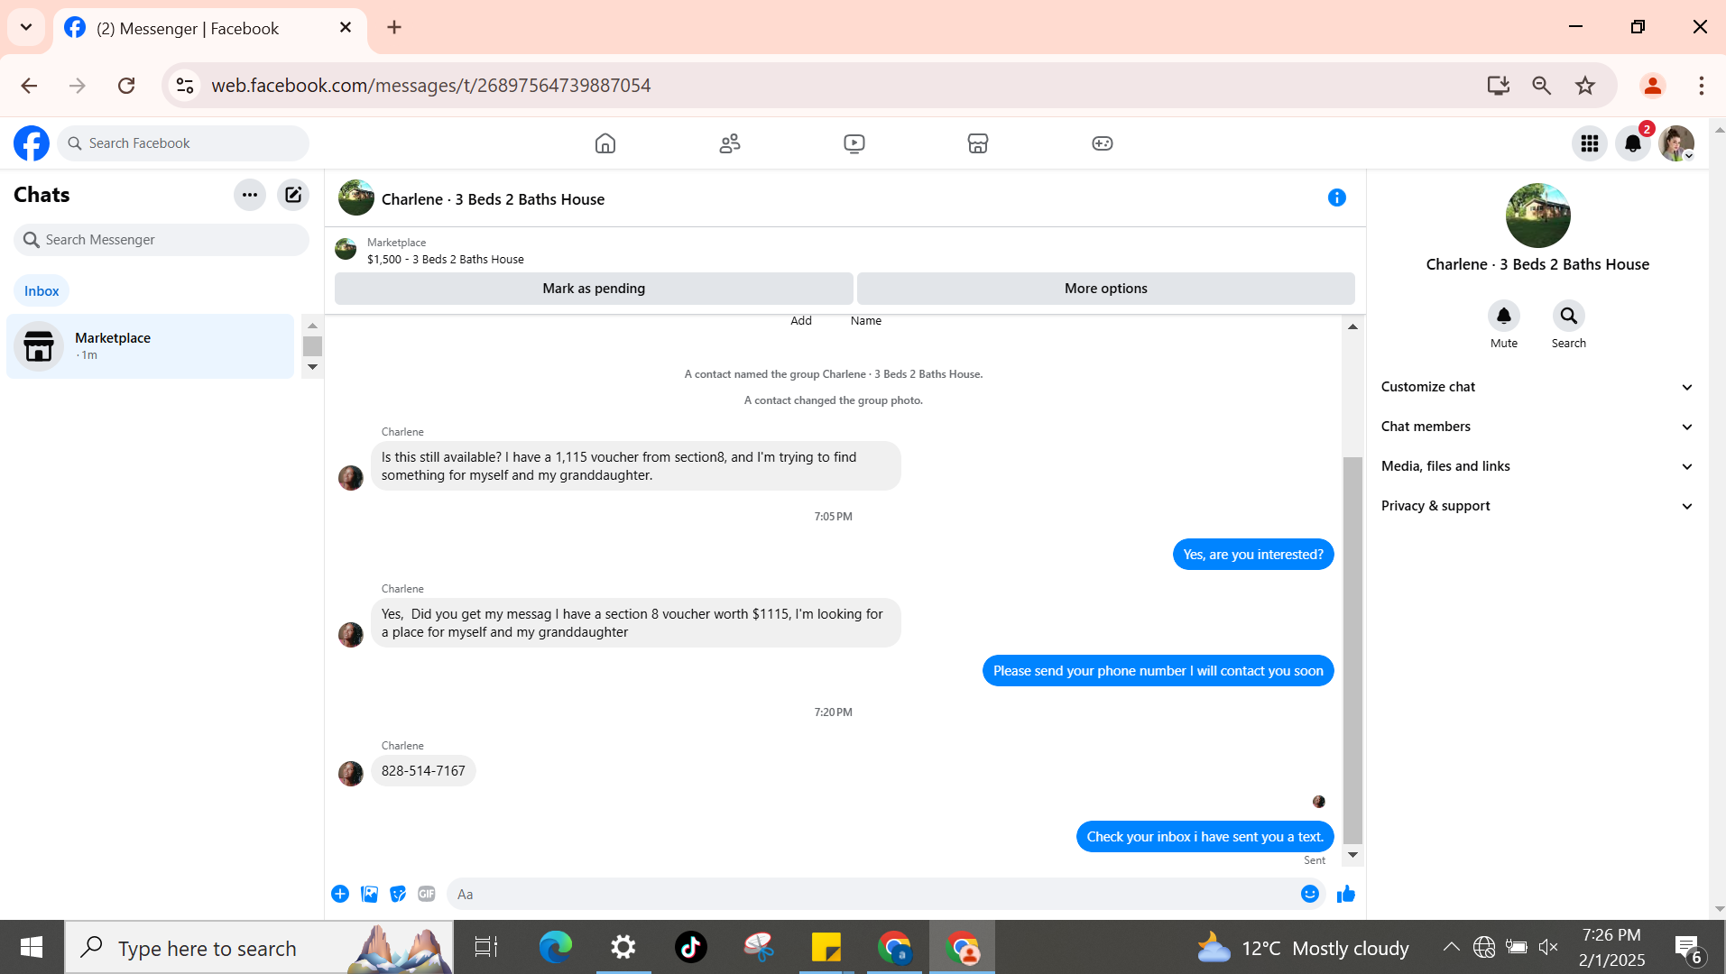
Task: Open a new browser tab
Action: point(394,27)
